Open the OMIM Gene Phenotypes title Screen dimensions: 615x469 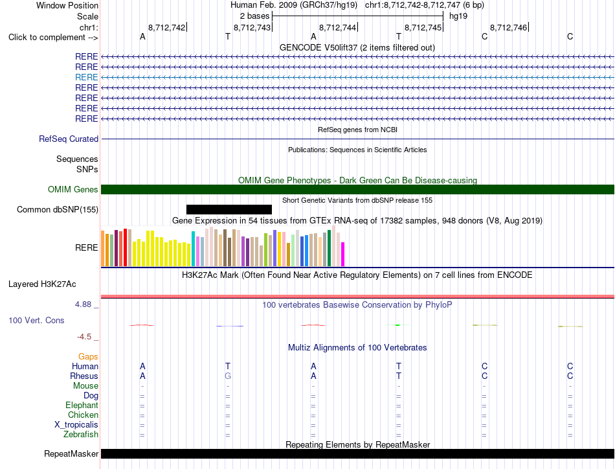[x=357, y=180]
